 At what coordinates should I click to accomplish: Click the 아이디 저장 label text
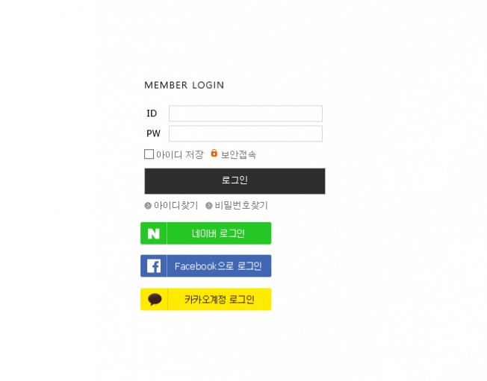coord(180,154)
